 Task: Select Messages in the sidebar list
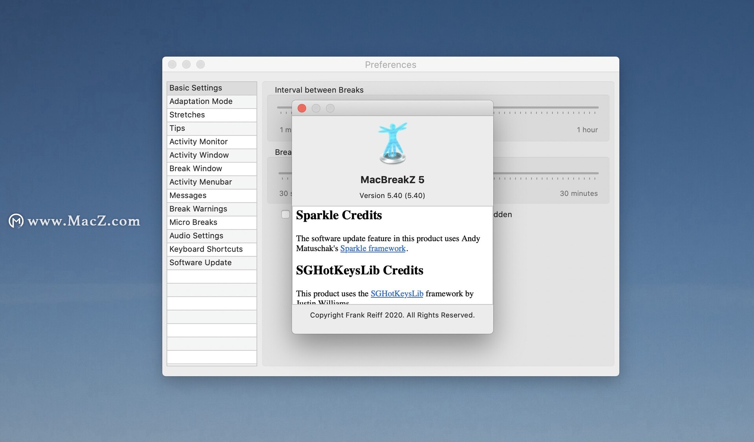tap(212, 196)
